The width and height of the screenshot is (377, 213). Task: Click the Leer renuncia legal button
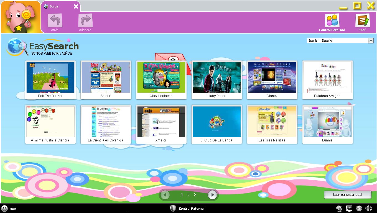(x=348, y=195)
